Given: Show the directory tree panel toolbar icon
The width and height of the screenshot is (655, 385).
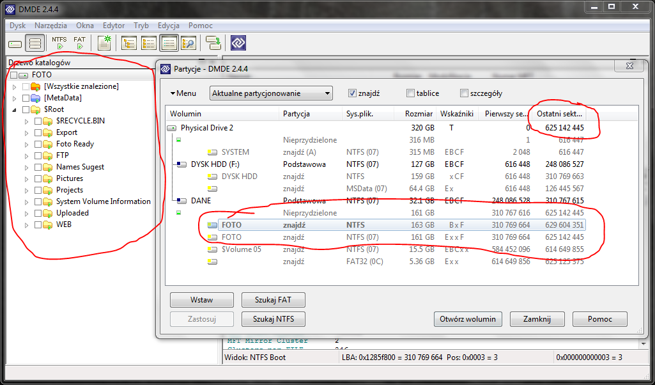Looking at the screenshot, I should [x=129, y=43].
